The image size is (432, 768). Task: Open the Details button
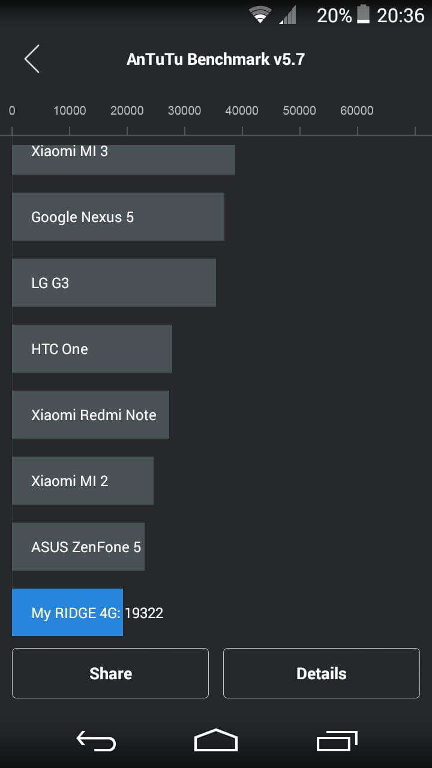point(322,673)
